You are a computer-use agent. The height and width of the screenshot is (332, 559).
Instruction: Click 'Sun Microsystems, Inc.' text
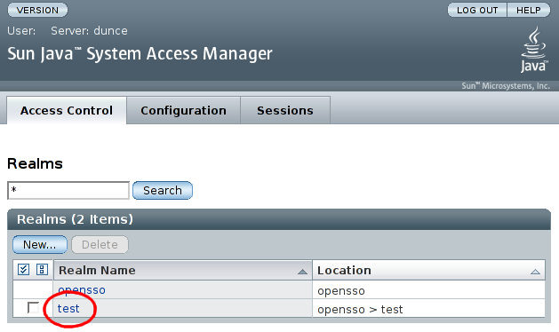506,86
